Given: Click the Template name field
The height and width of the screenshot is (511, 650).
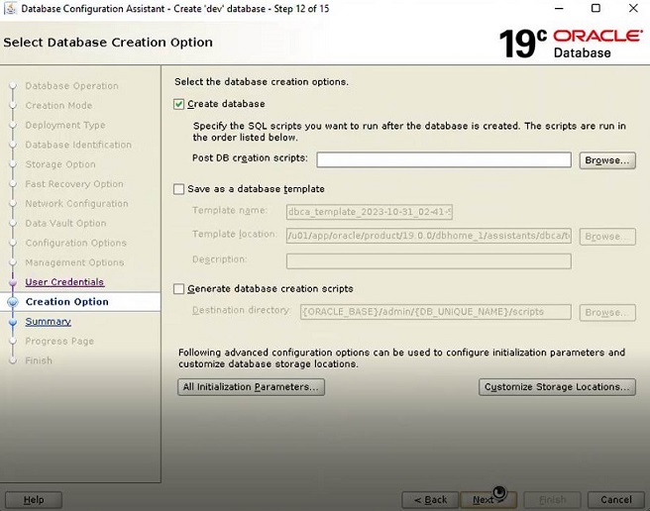Looking at the screenshot, I should pos(369,212).
